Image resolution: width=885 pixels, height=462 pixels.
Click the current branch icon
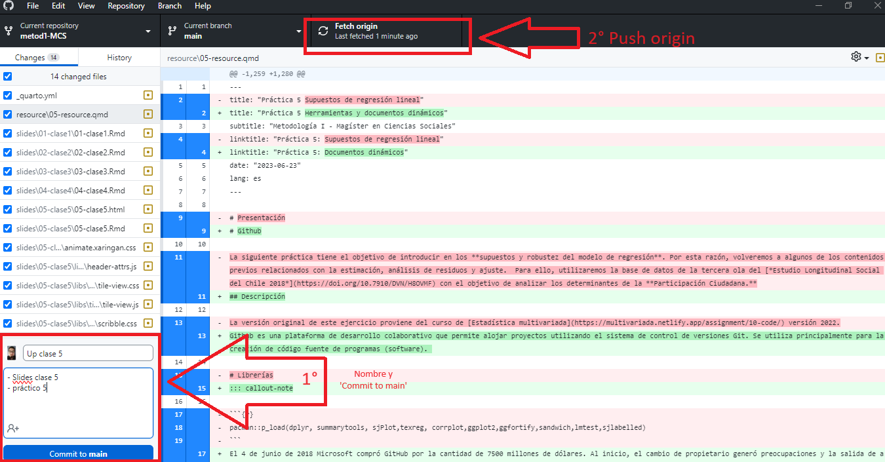(x=172, y=31)
